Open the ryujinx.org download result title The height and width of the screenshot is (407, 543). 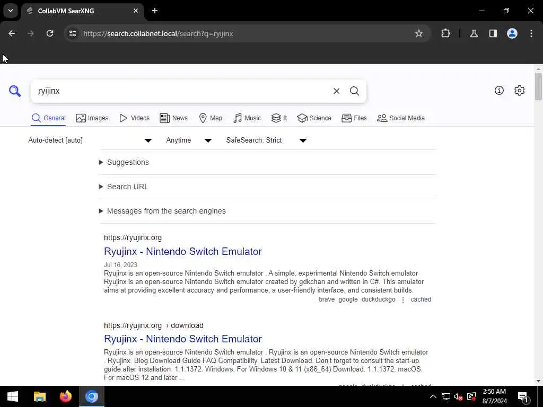tap(183, 339)
